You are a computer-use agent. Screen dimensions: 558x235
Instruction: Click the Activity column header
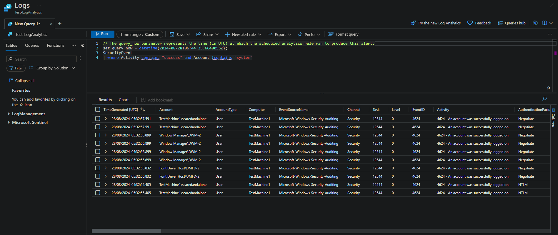tap(443, 110)
